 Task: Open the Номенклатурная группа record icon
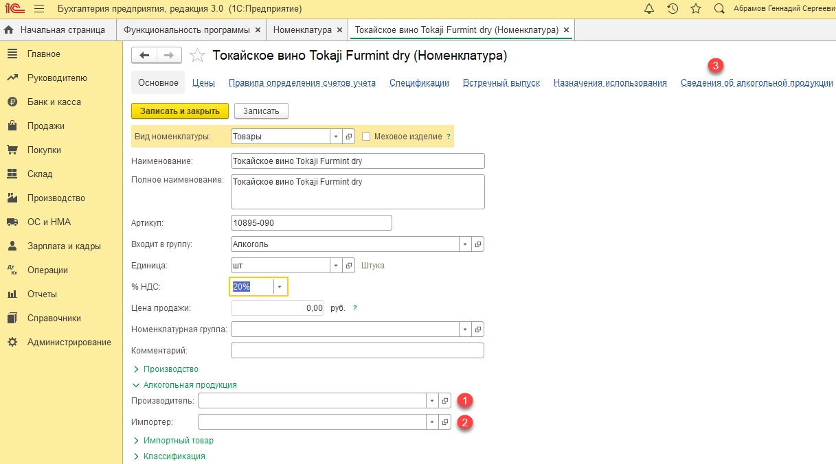point(478,329)
